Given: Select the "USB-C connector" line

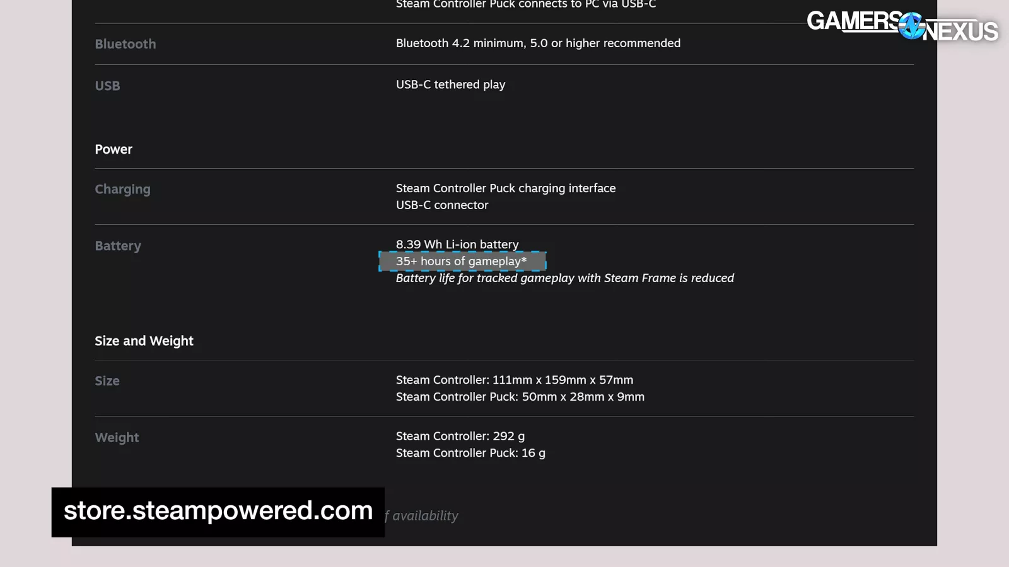Looking at the screenshot, I should click(442, 205).
